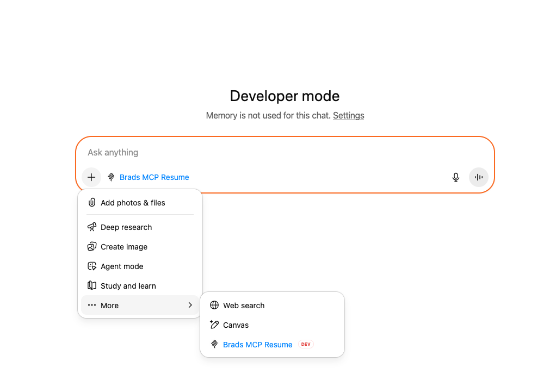Click the three-dots icon beside More
This screenshot has height=374, width=550.
[92, 305]
